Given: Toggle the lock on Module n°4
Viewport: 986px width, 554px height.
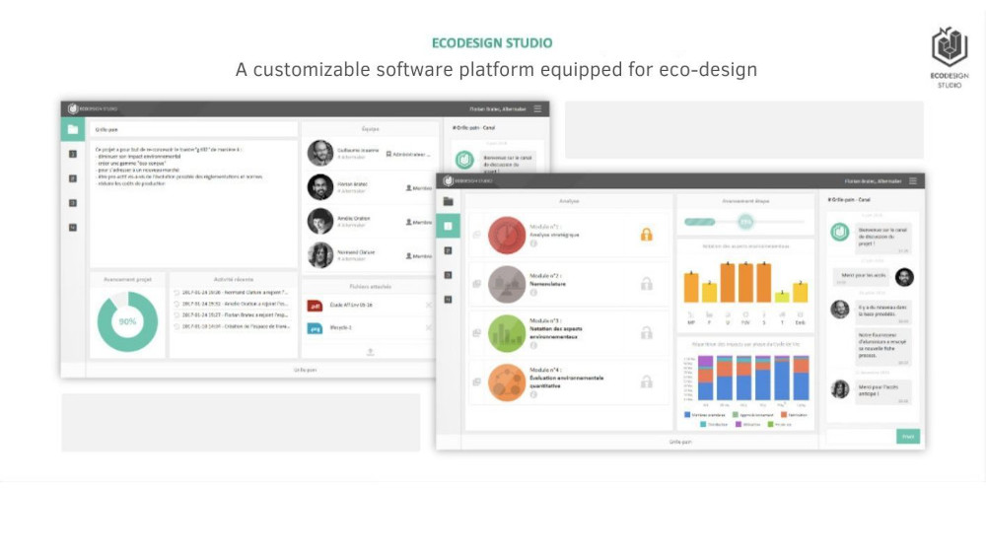Looking at the screenshot, I should click(x=647, y=381).
